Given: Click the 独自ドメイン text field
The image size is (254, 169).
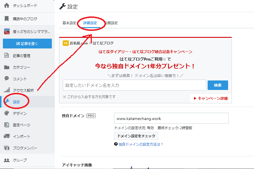Looking at the screenshot, I should click(x=171, y=118).
